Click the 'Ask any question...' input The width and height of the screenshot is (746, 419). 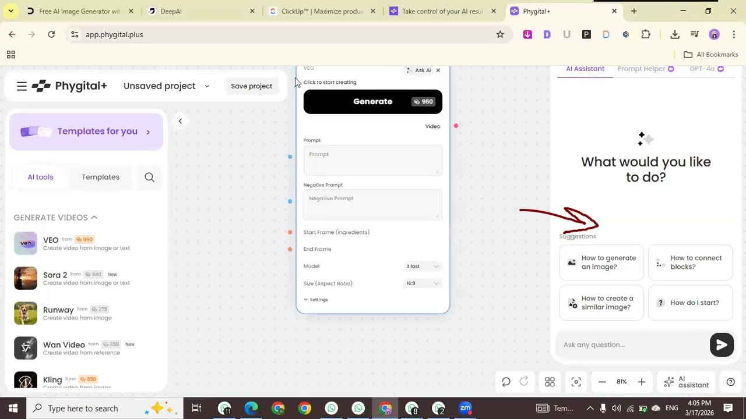[632, 345]
